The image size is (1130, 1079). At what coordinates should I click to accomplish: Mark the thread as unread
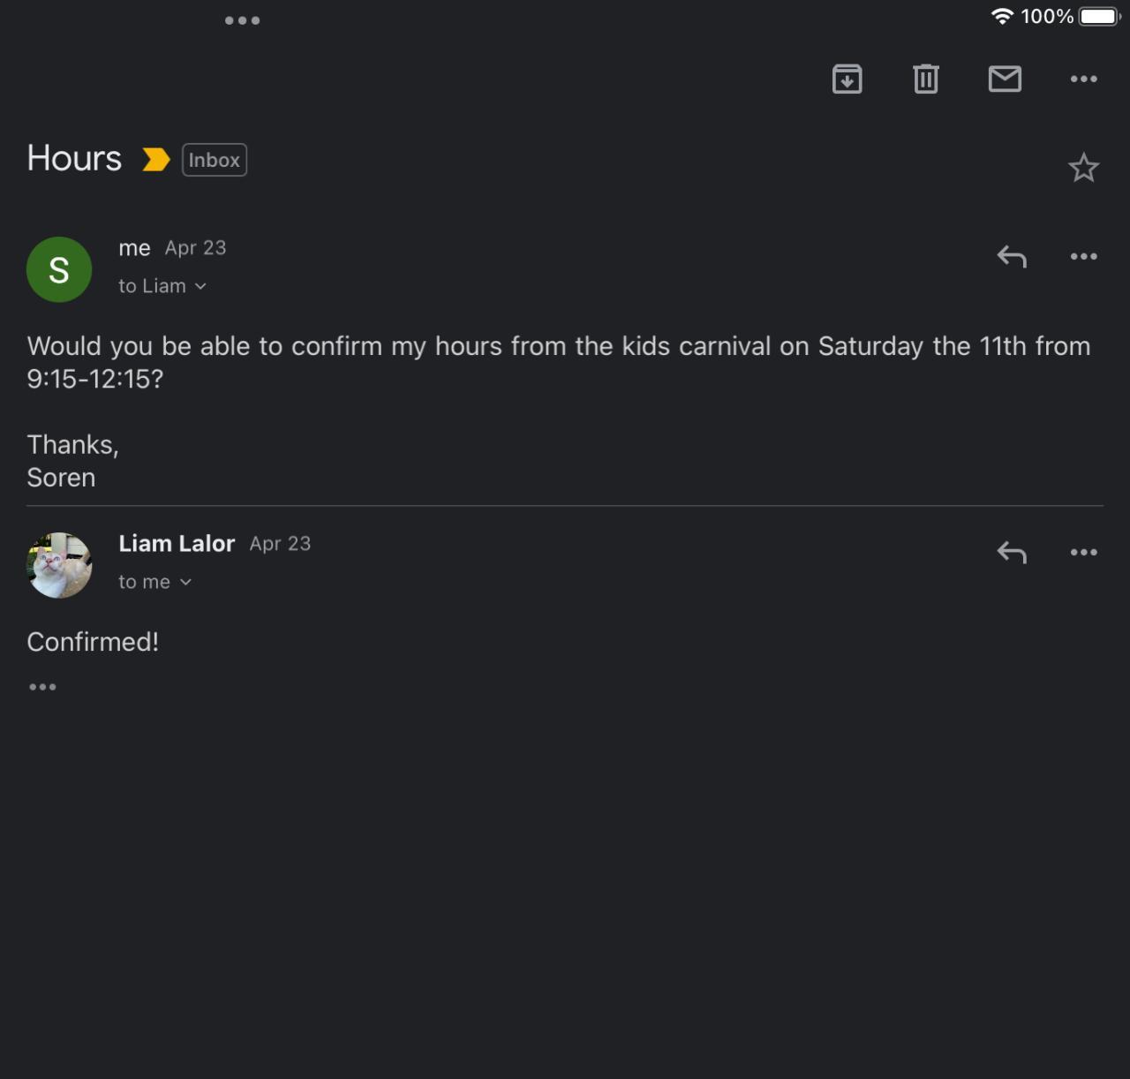1005,79
